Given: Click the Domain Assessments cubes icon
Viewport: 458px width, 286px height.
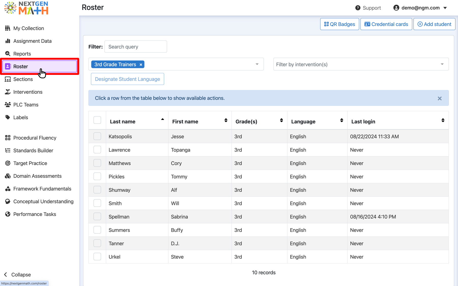Looking at the screenshot, I should pyautogui.click(x=8, y=176).
